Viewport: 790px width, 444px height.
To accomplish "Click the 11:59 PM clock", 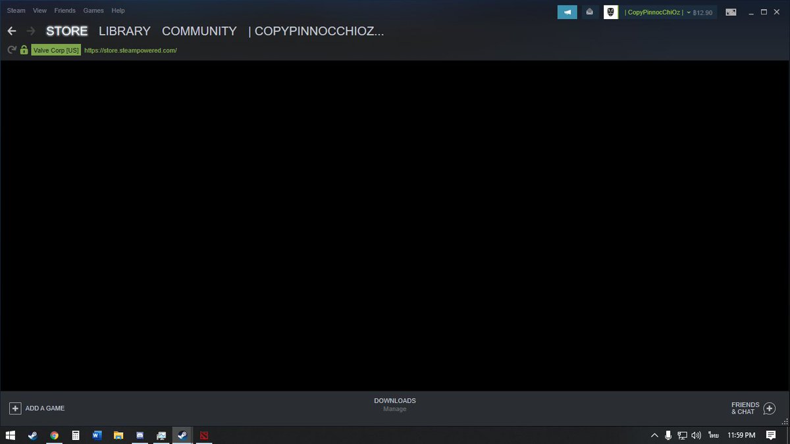I will tap(741, 435).
